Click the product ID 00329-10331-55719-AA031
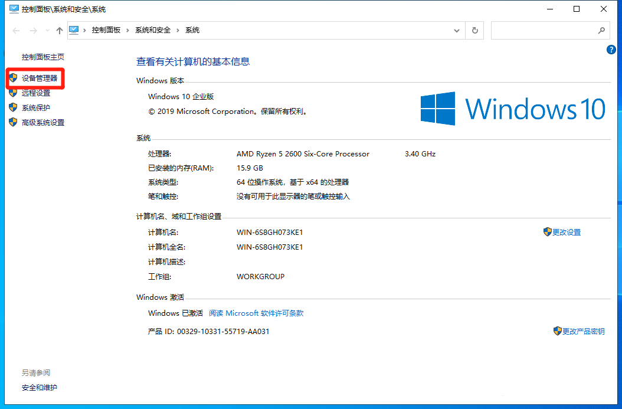The image size is (622, 409). 223,332
